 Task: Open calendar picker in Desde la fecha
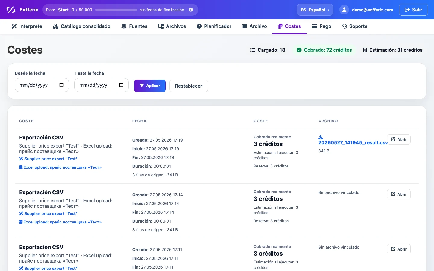tap(61, 85)
